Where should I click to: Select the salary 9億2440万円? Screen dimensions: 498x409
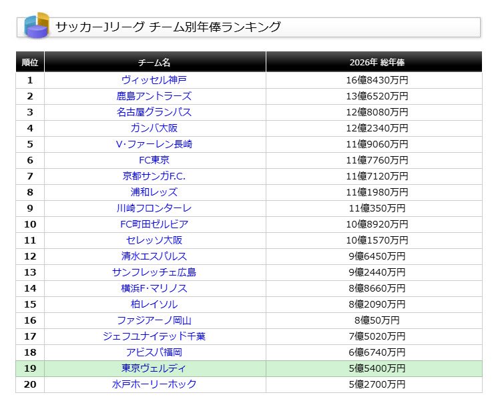tap(377, 272)
